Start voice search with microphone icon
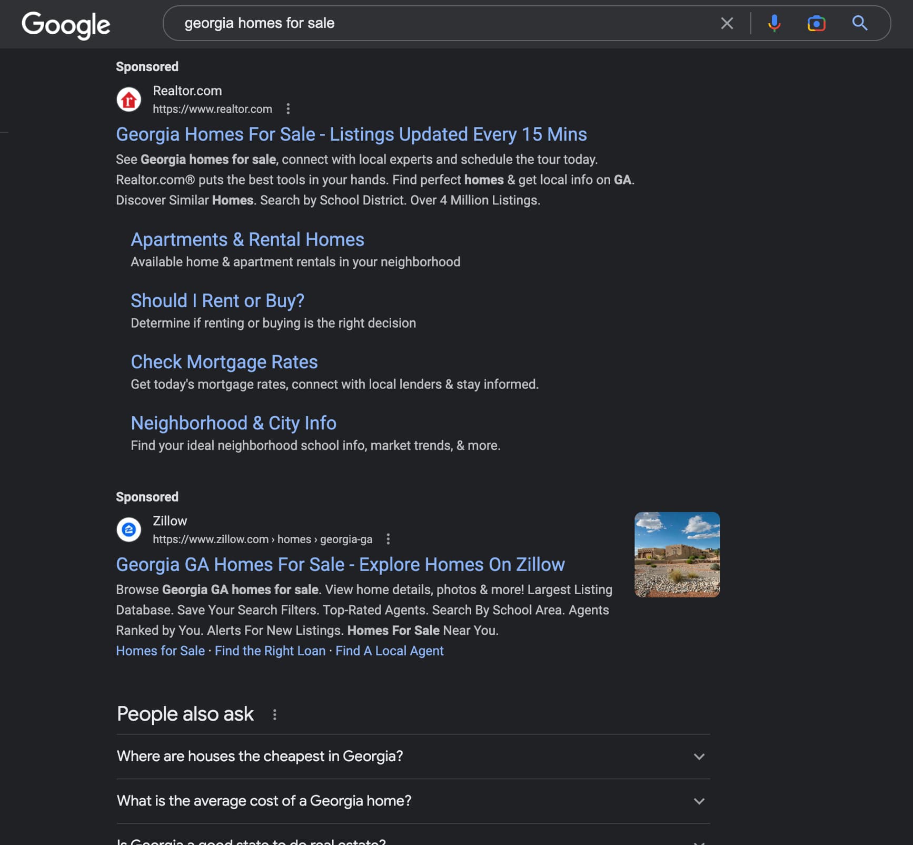Viewport: 913px width, 845px height. 774,23
